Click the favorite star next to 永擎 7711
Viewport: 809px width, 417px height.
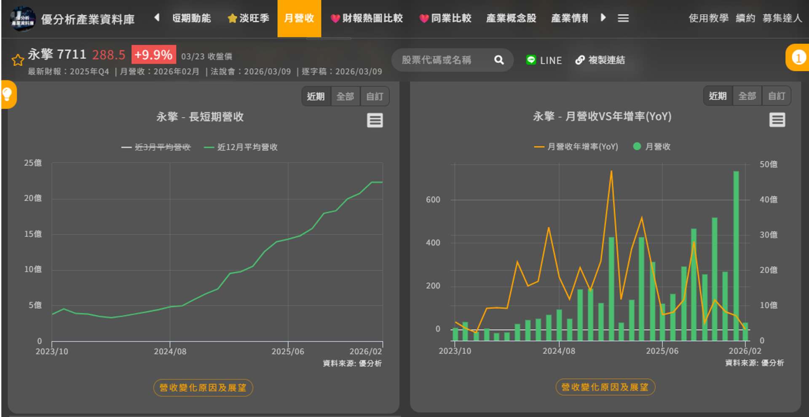click(x=18, y=60)
